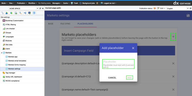Open the search magnifier tab in side panel
The width and height of the screenshot is (192, 96).
click(x=20, y=13)
